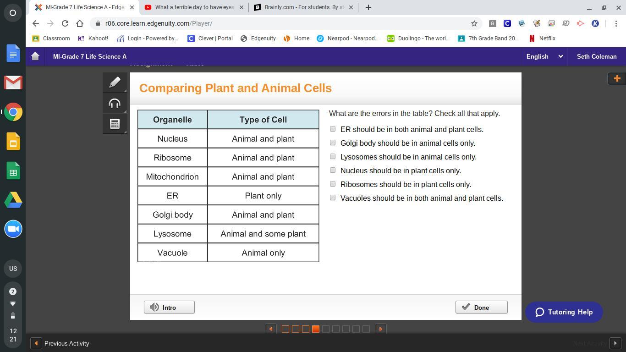Close the YouTube tab
Screen dimensions: 626x352
(242, 7)
